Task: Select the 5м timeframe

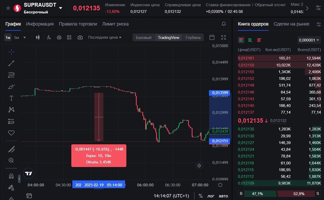Action: (17, 37)
